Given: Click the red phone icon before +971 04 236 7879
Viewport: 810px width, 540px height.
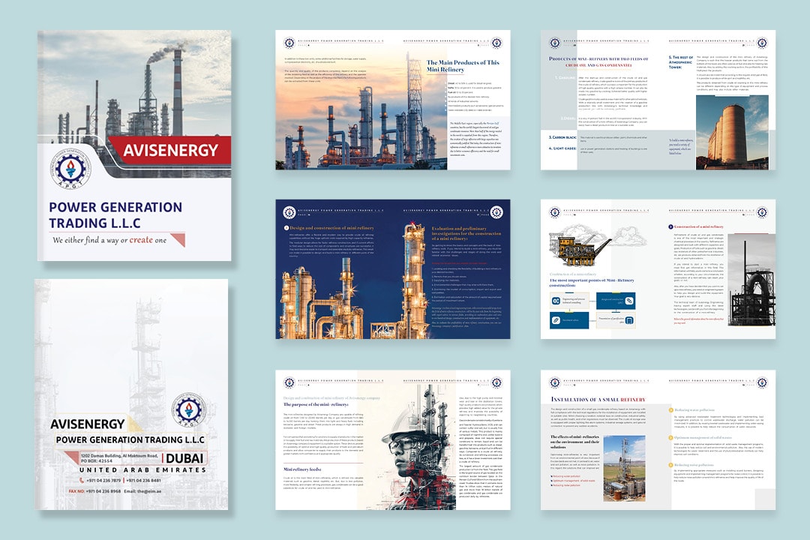Looking at the screenshot, I should coord(82,481).
